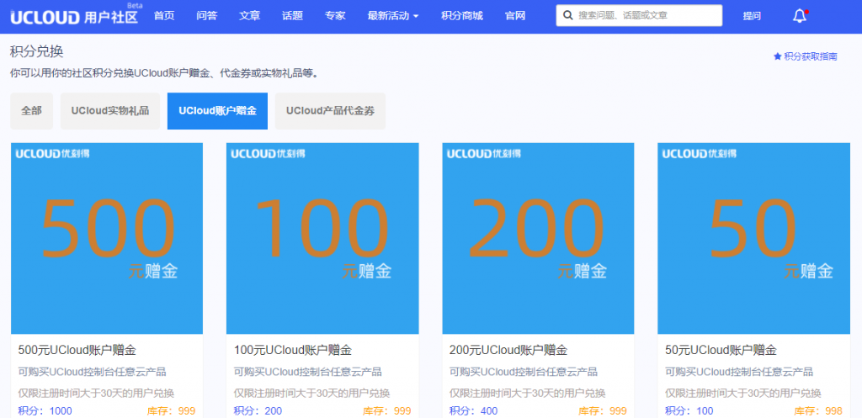Image resolution: width=862 pixels, height=418 pixels.
Task: Open the 文章 navigation item
Action: point(249,16)
